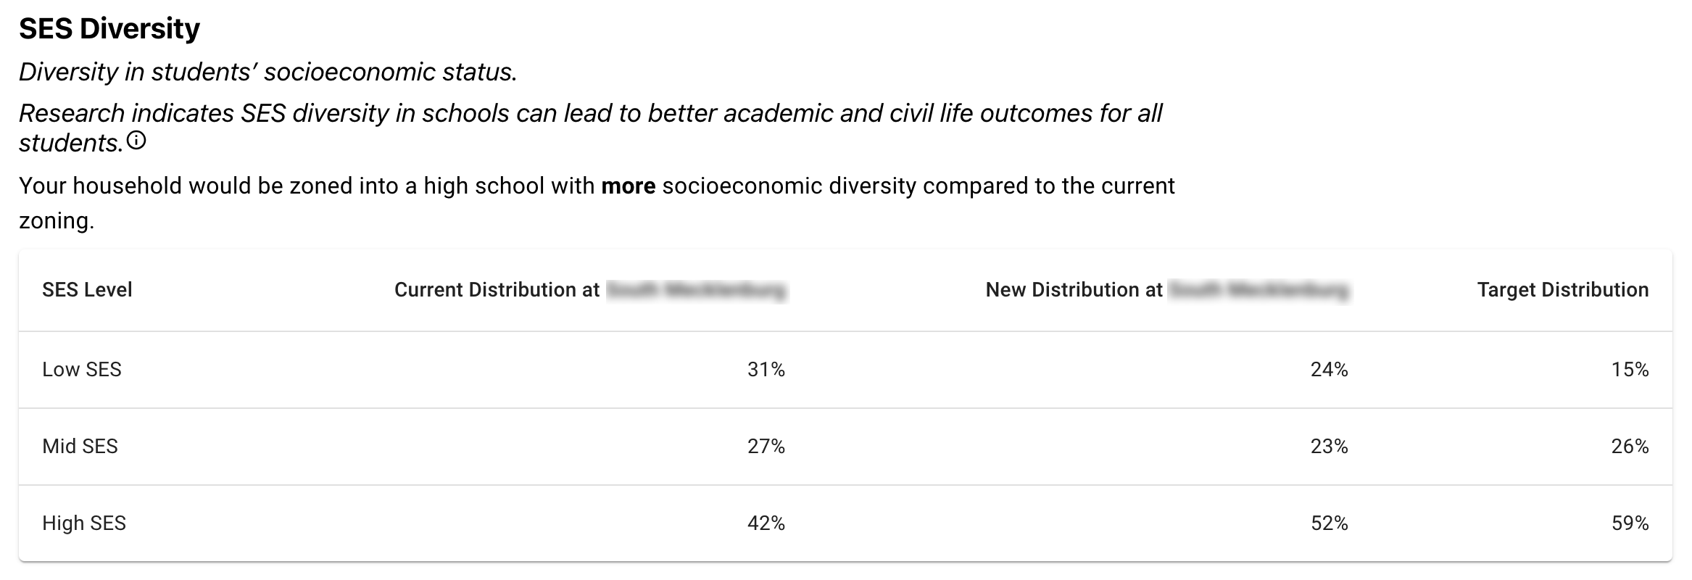1692x580 pixels.
Task: Click the info icon after "students."
Action: tap(136, 141)
